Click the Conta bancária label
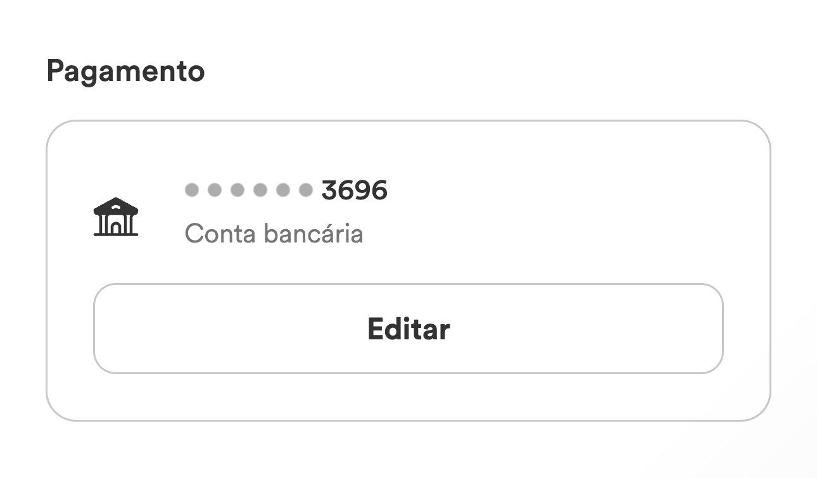 (274, 234)
